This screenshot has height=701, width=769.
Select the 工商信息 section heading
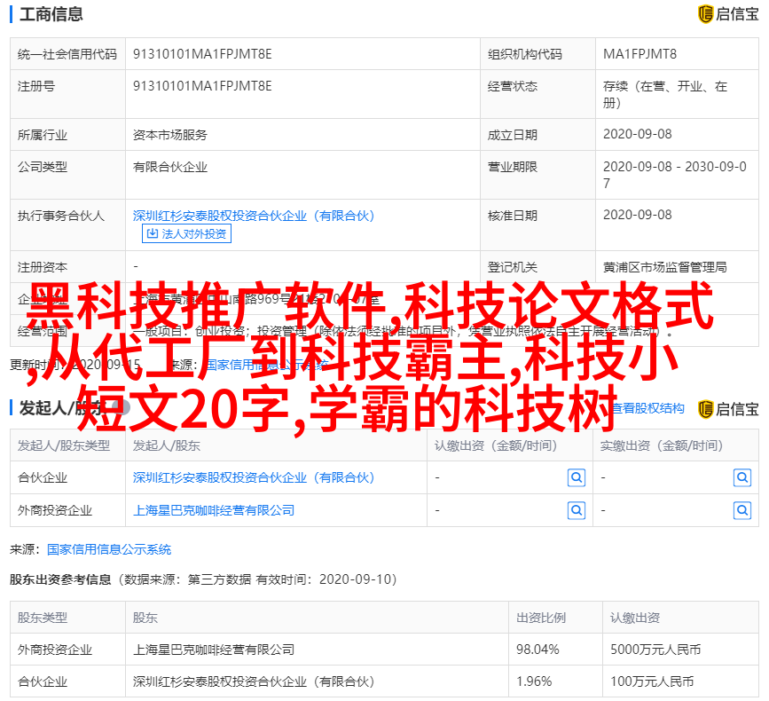click(x=51, y=14)
